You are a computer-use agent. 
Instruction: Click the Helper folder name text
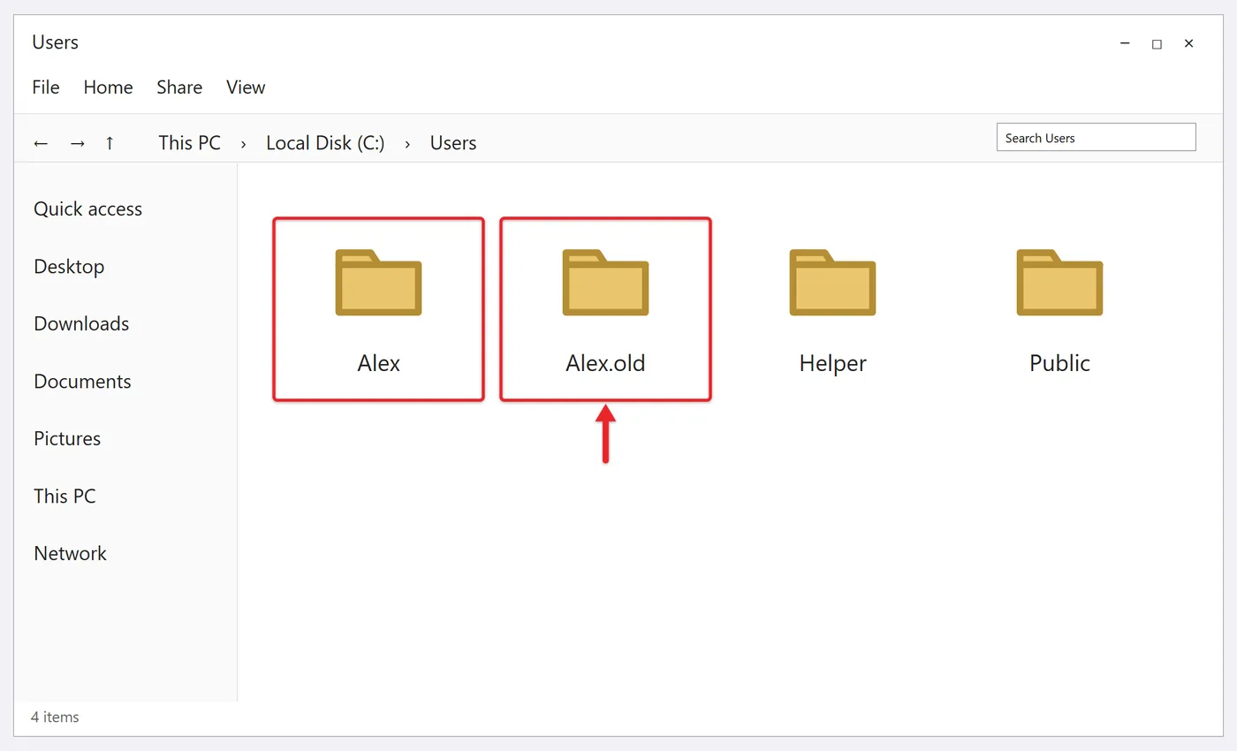[x=832, y=363]
